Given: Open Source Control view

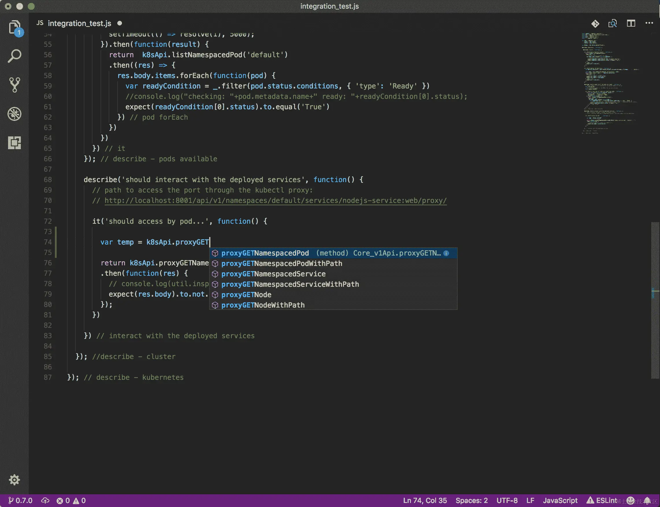Looking at the screenshot, I should (x=14, y=85).
